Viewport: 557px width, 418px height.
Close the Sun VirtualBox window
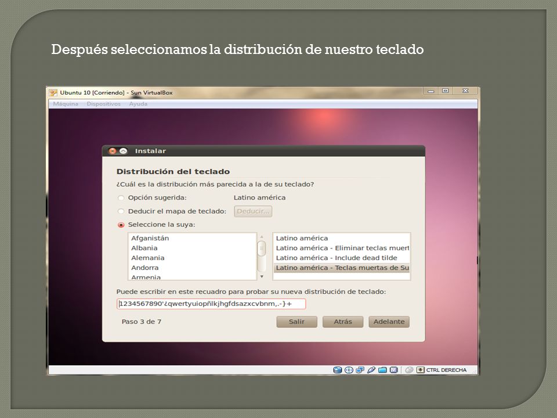click(465, 91)
